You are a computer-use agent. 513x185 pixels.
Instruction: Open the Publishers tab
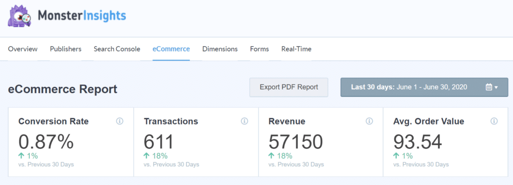(x=66, y=49)
